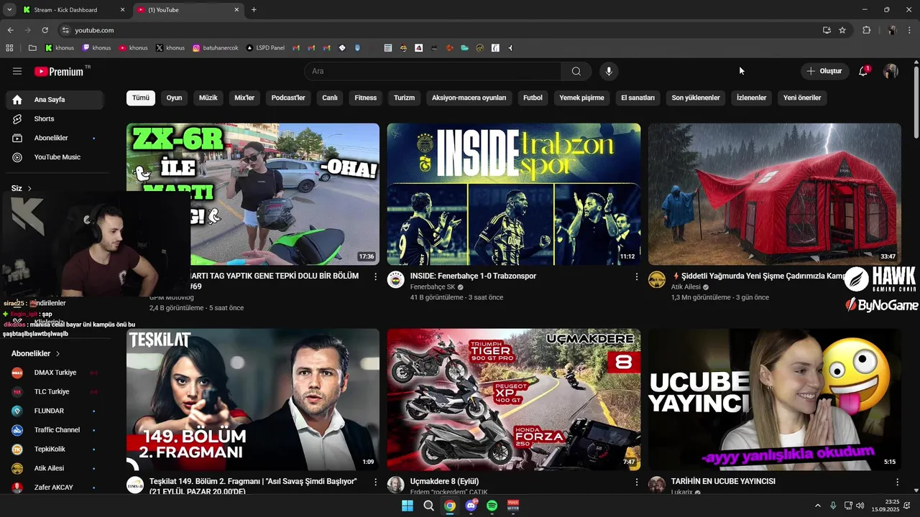Open the account avatar menu

click(x=891, y=71)
